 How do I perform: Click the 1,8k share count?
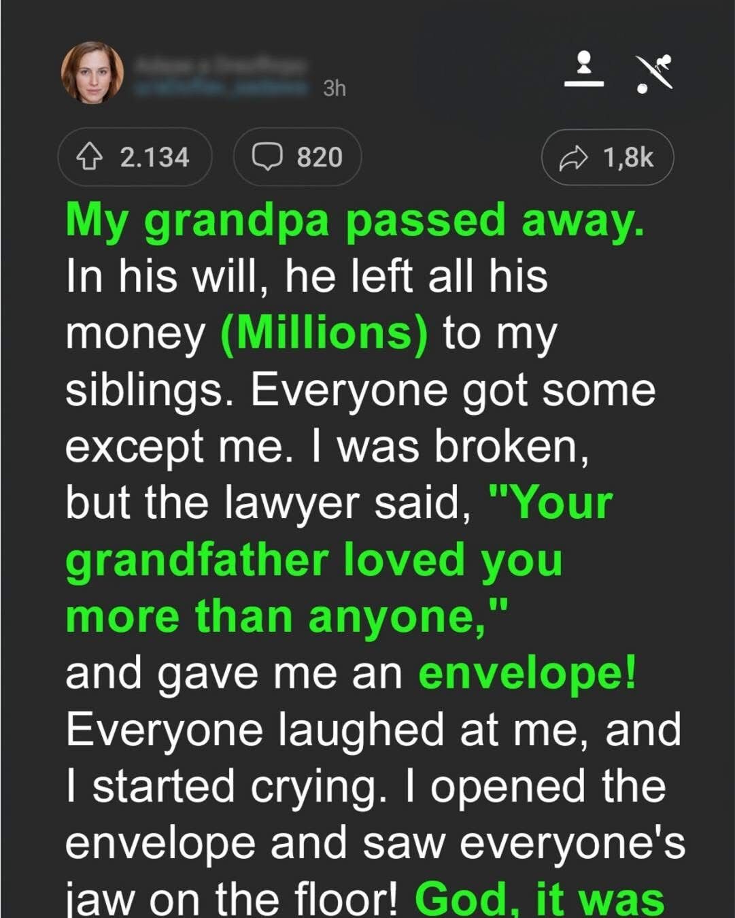tap(628, 158)
